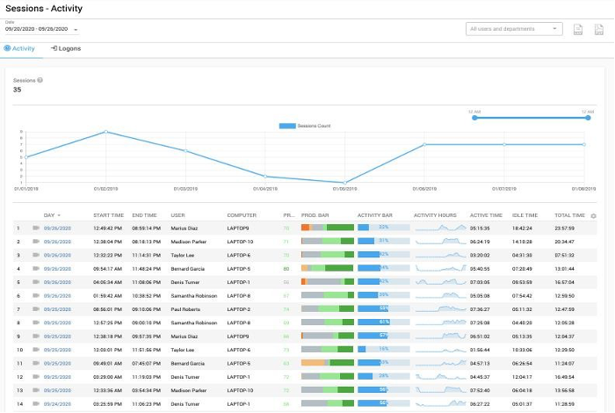The image size is (615, 413).
Task: Click the productivity bar in row 11
Action: tap(328, 363)
